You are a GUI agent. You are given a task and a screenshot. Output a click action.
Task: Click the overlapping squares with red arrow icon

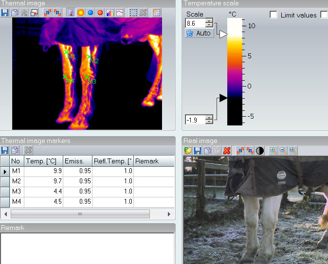click(x=34, y=13)
